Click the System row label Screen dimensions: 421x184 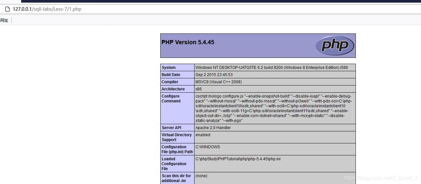(x=178, y=68)
